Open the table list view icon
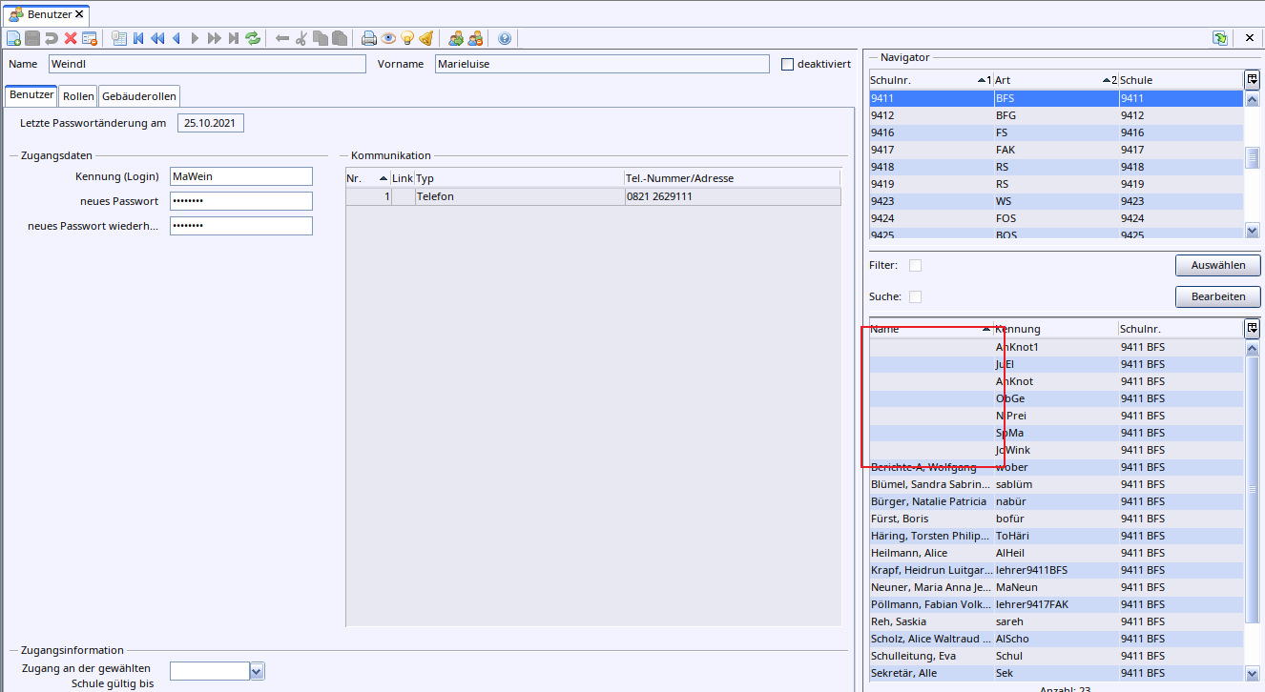The image size is (1265, 692). 119,38
